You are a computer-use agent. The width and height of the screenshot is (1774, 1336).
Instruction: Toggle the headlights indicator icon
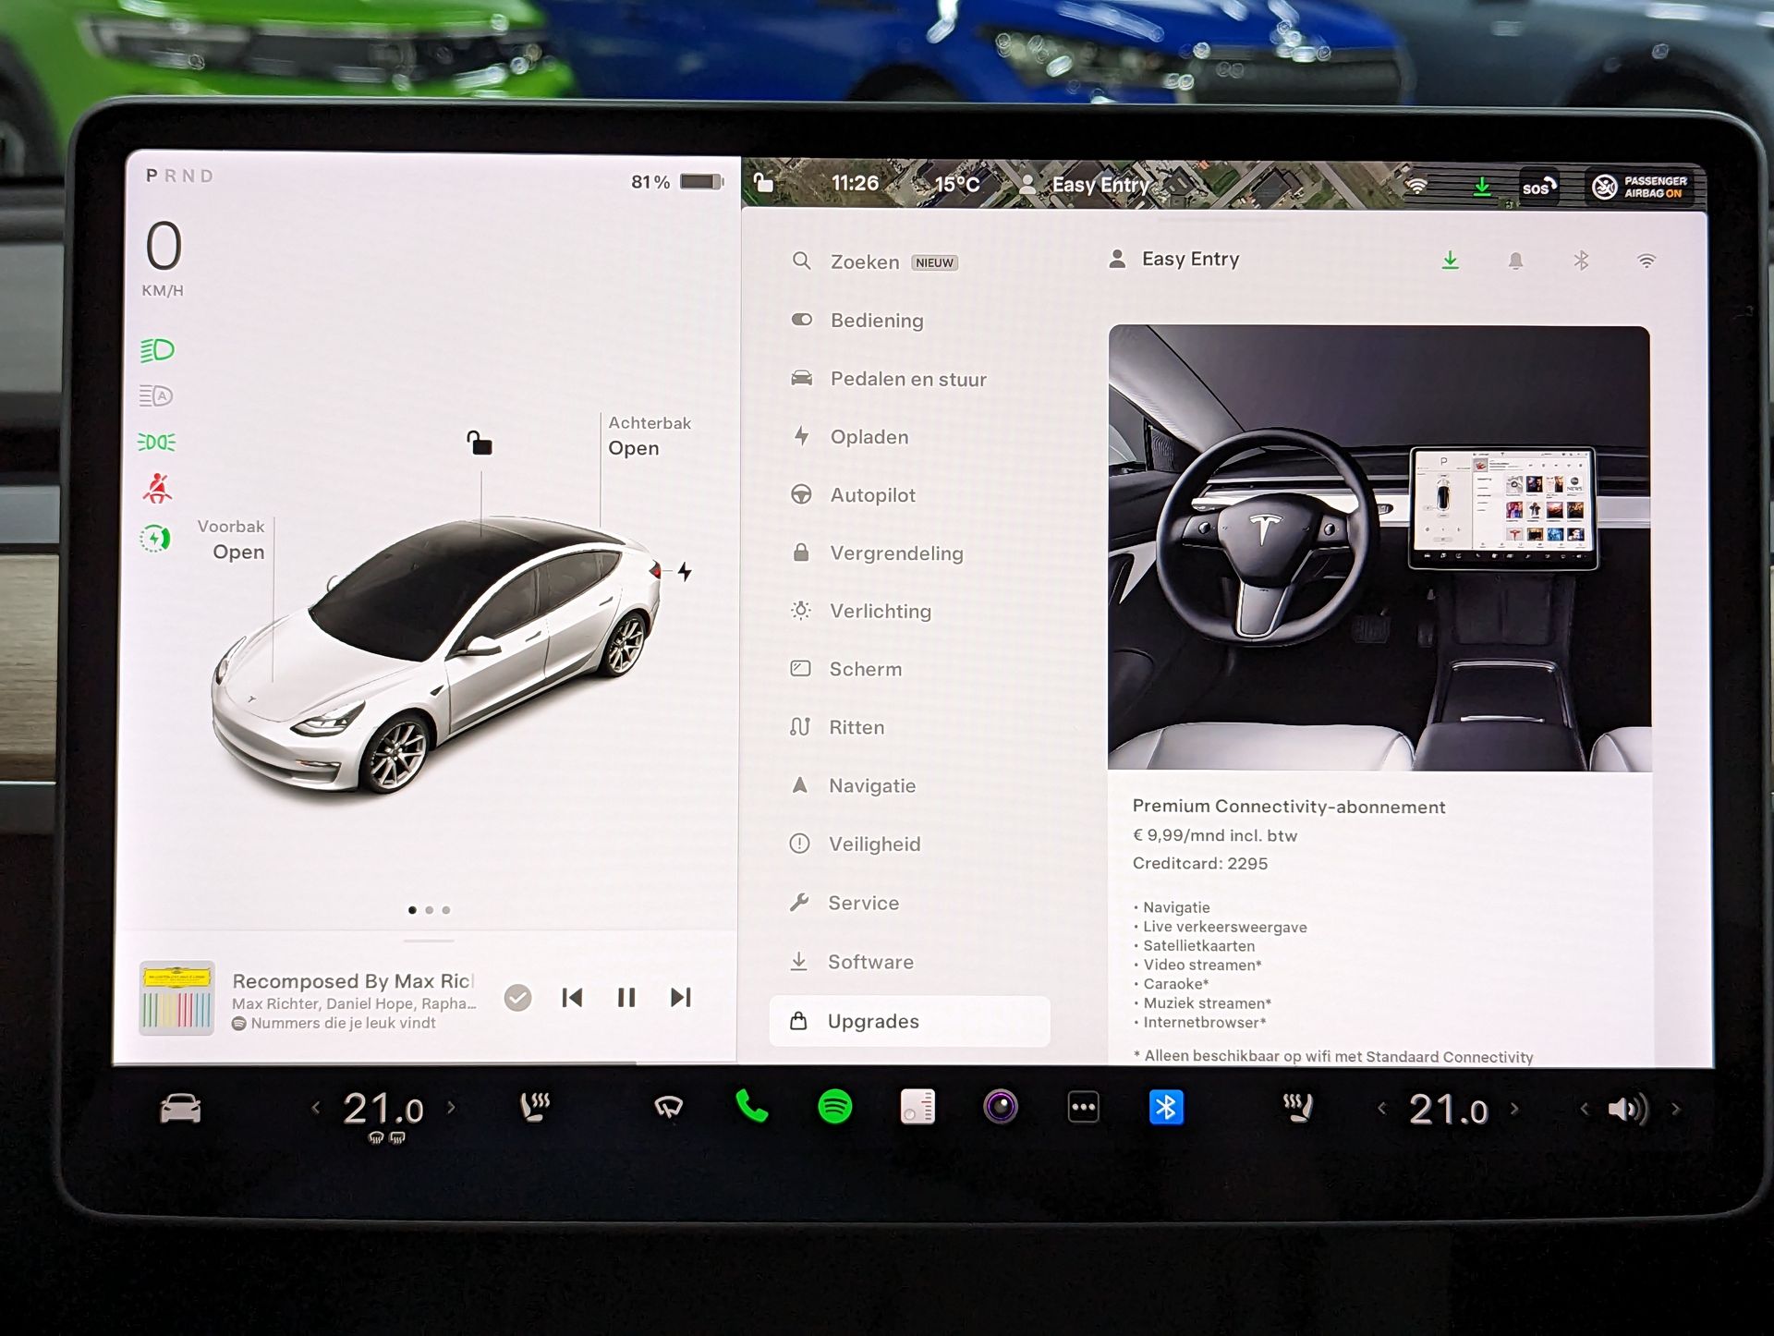[157, 350]
